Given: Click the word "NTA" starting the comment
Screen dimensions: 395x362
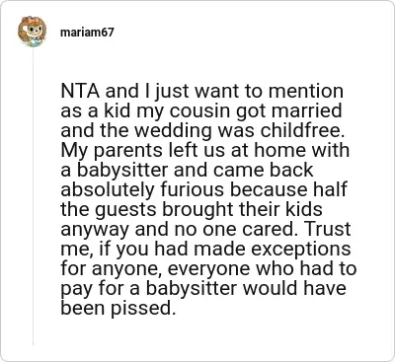Looking at the screenshot, I should pyautogui.click(x=80, y=91).
